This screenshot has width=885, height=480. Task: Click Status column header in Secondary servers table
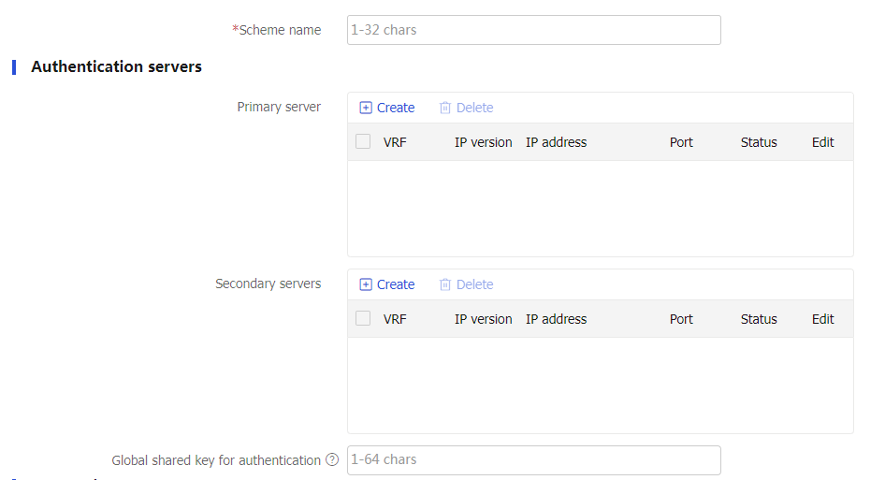click(x=759, y=319)
